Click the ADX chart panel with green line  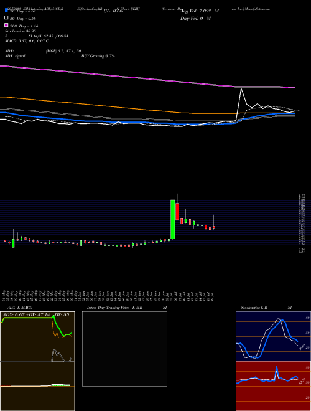37,336
